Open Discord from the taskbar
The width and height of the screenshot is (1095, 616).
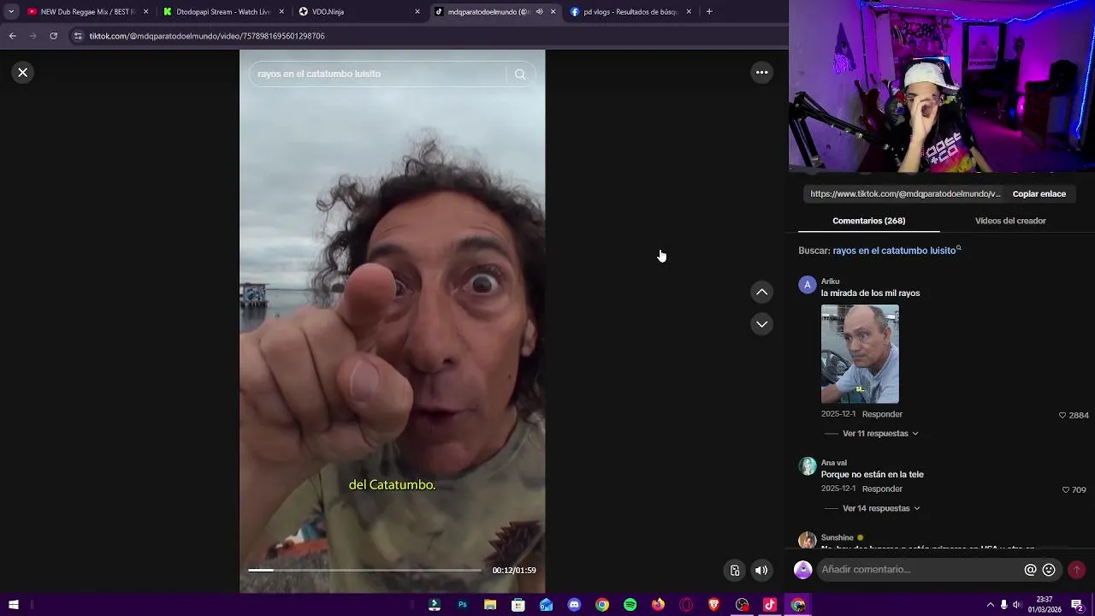click(574, 605)
